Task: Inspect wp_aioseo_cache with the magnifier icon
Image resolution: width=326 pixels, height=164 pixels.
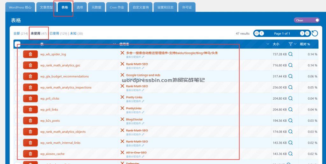Action: pos(291,154)
